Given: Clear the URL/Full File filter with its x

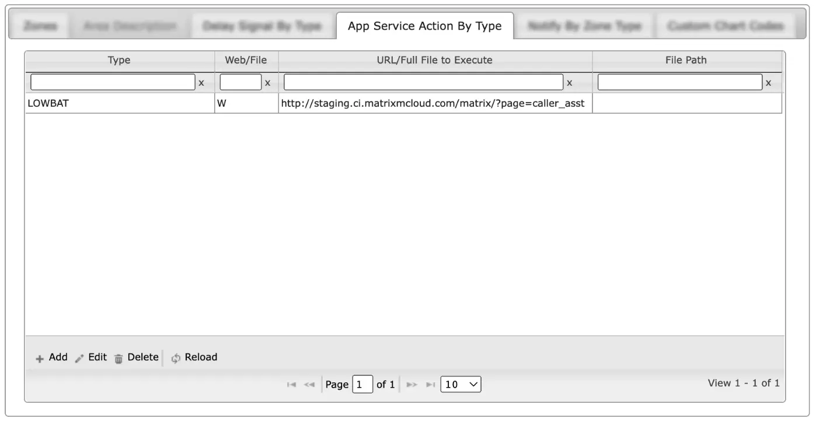Looking at the screenshot, I should 570,83.
